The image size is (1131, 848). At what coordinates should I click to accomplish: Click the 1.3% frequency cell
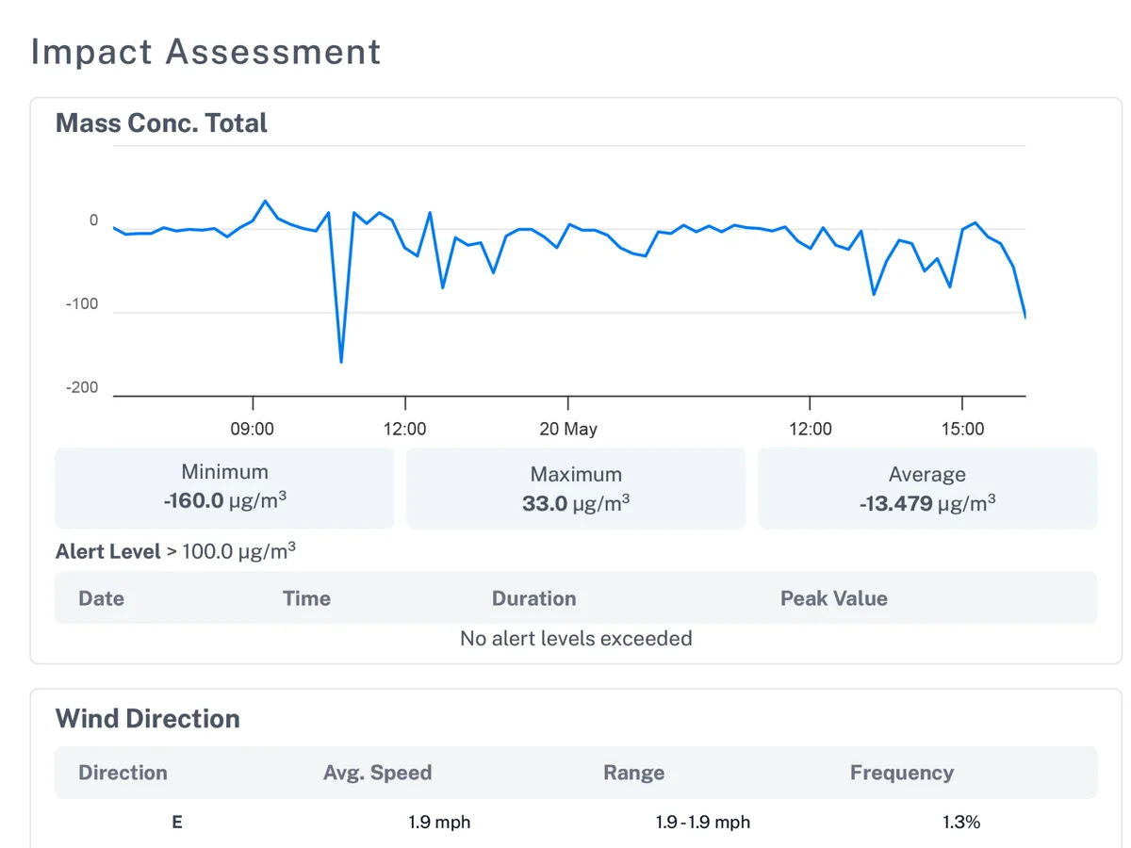(x=961, y=822)
